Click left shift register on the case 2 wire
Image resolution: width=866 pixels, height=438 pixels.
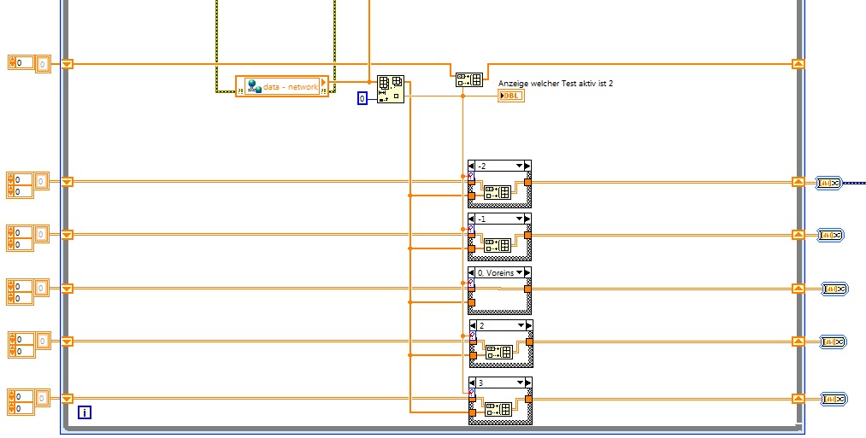[x=67, y=342]
